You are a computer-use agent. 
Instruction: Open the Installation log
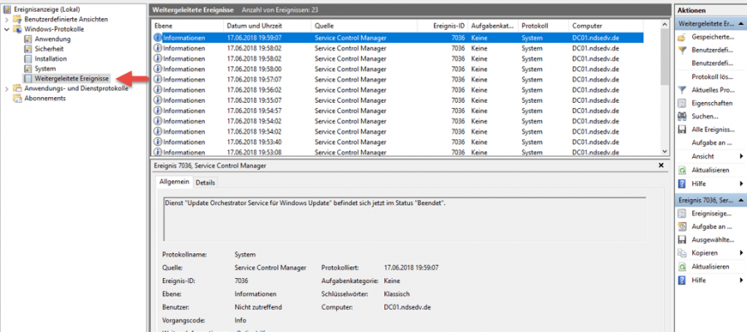click(x=51, y=59)
